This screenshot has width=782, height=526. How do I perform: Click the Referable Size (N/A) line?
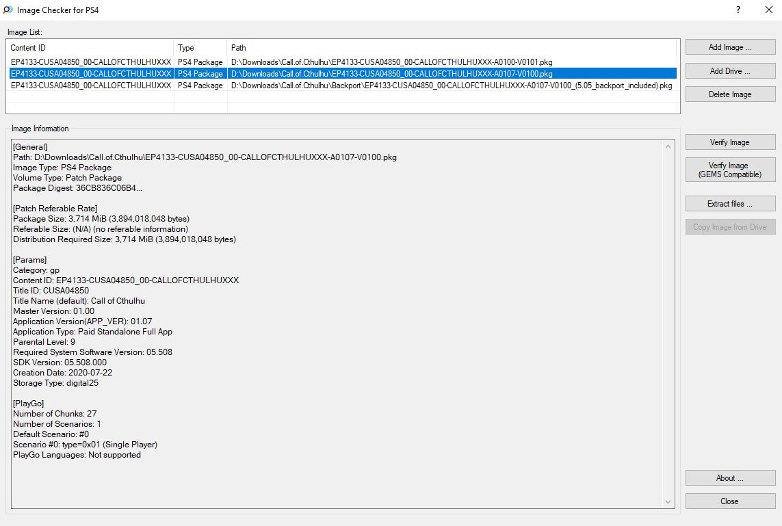click(101, 229)
